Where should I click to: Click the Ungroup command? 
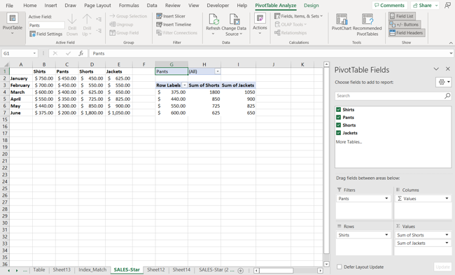click(x=121, y=24)
